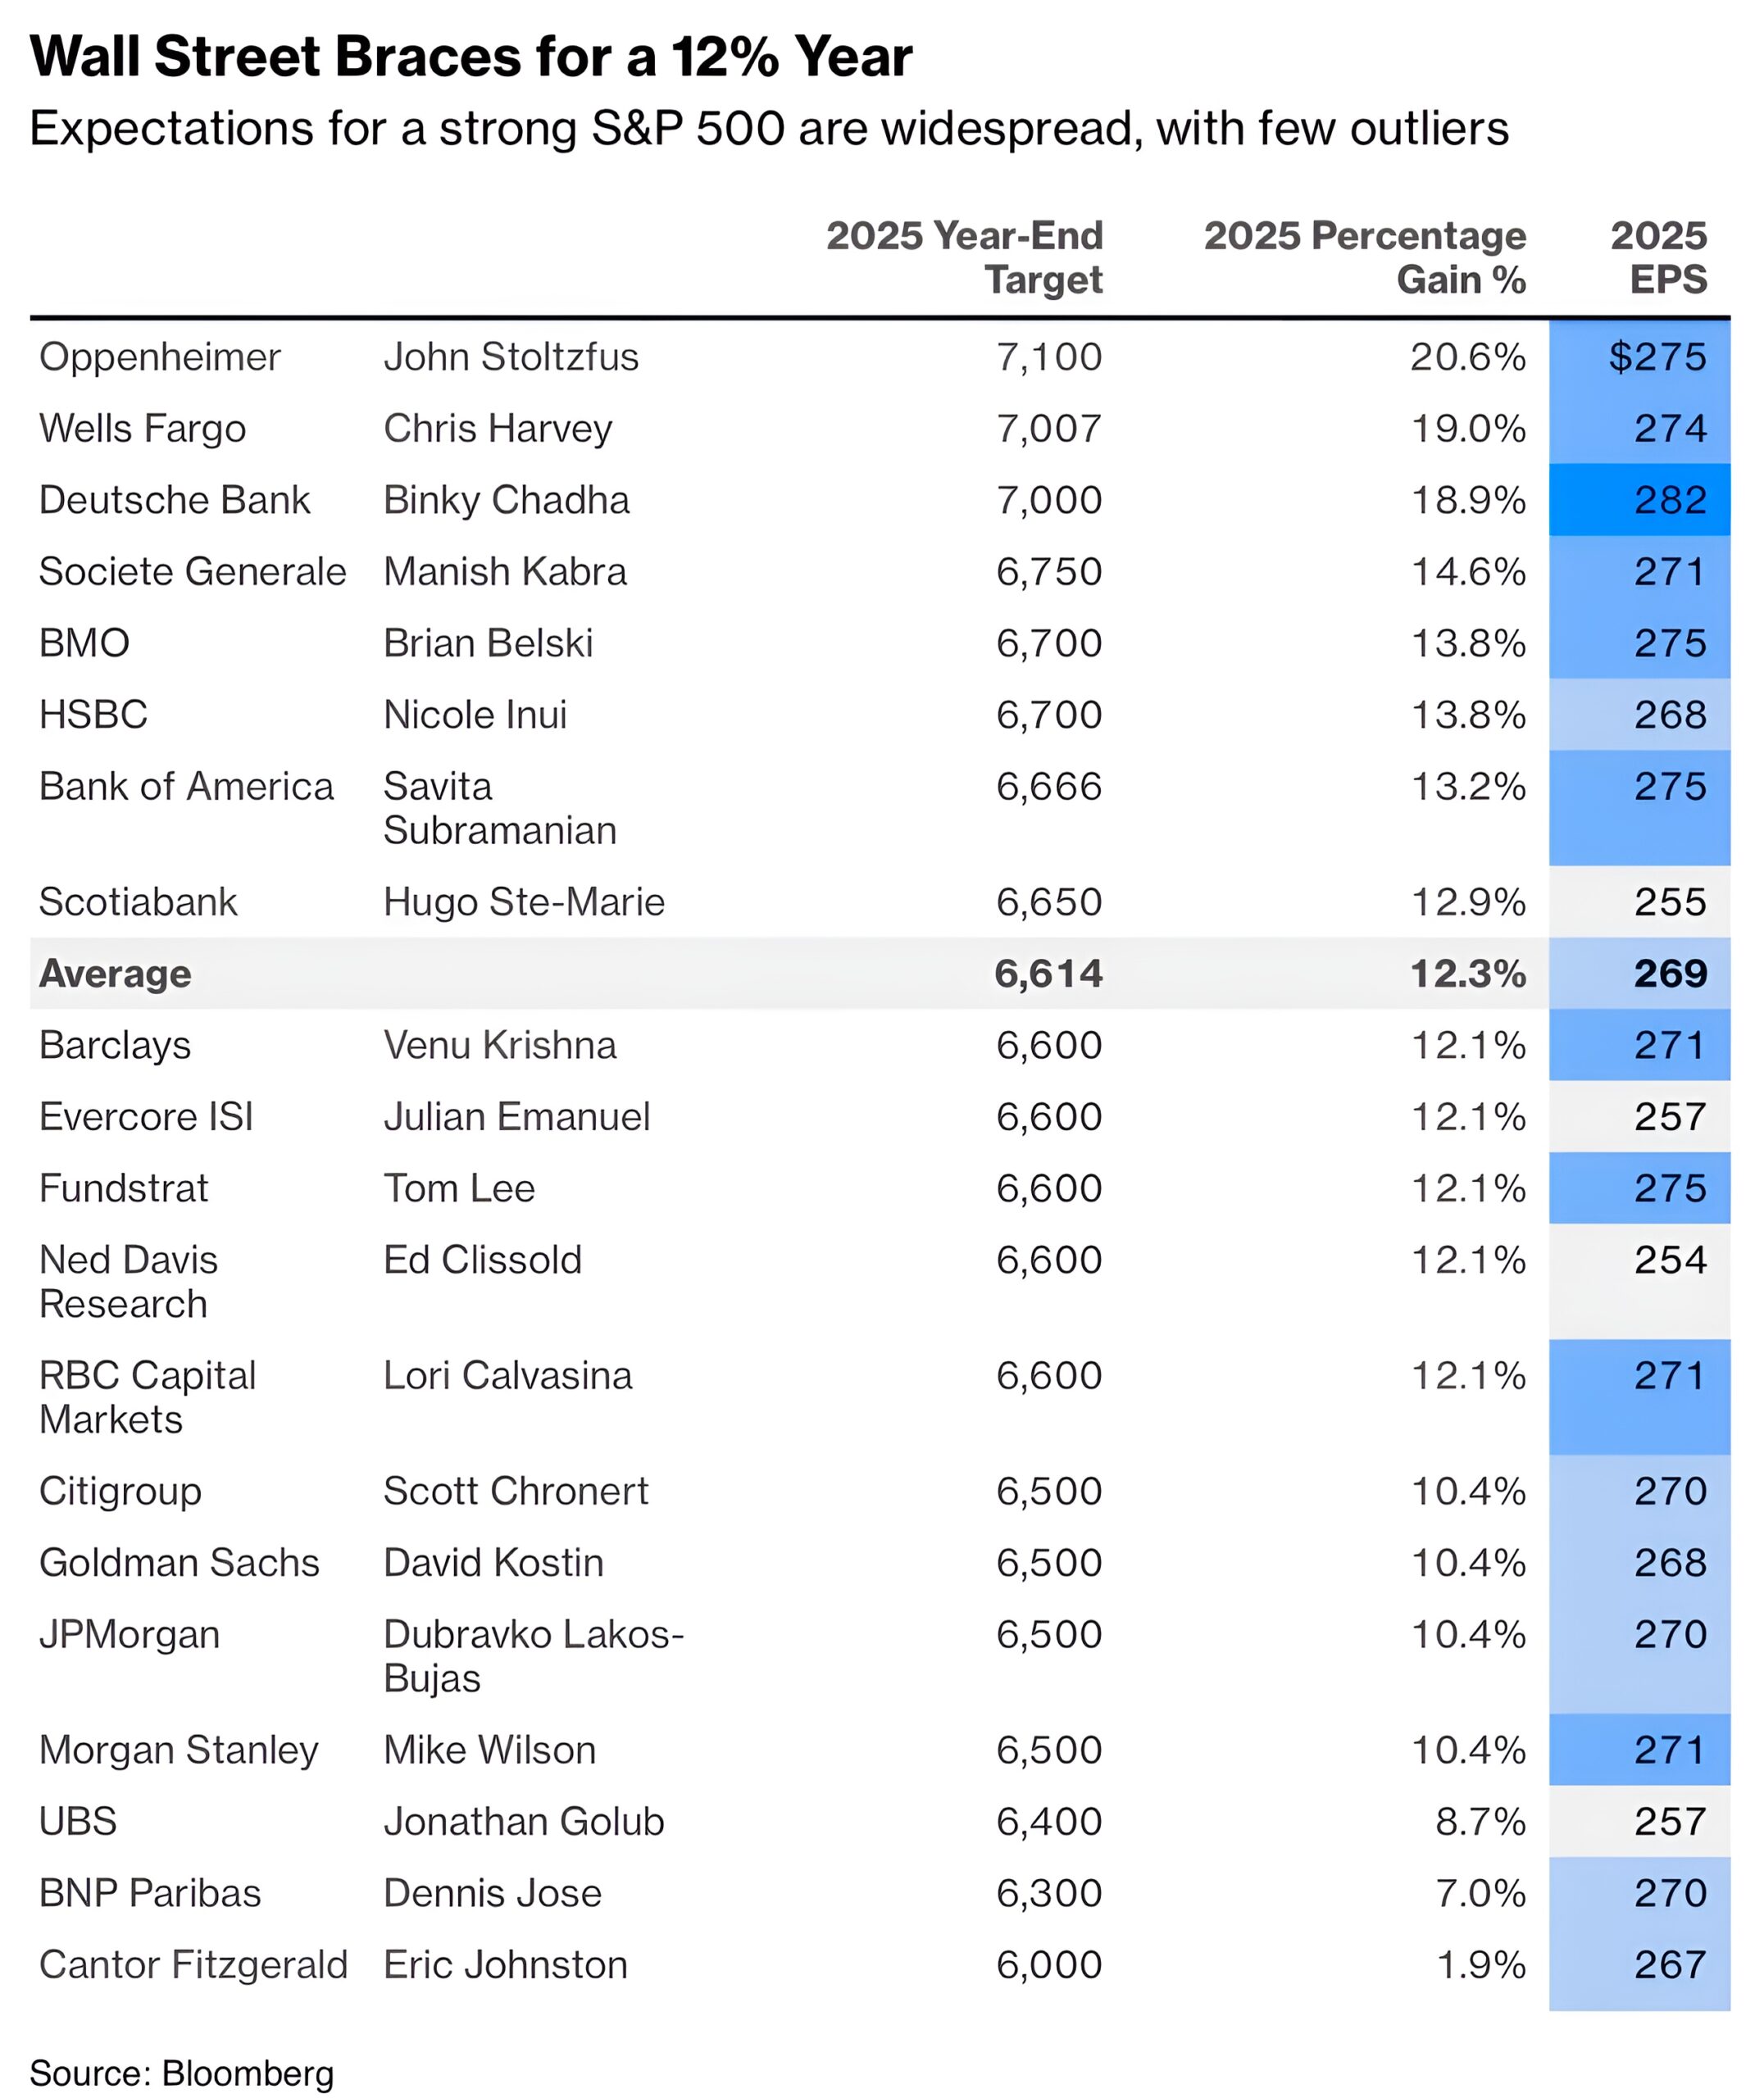This screenshot has height=2098, width=1764.
Task: Select the Cantor Fitzgerald firm name
Action: [x=193, y=1965]
